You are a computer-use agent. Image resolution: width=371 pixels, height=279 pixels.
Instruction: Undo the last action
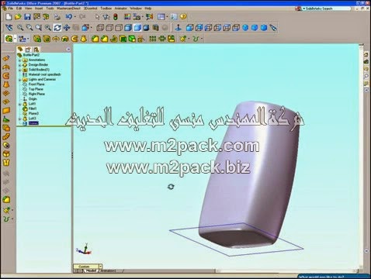[69, 17]
